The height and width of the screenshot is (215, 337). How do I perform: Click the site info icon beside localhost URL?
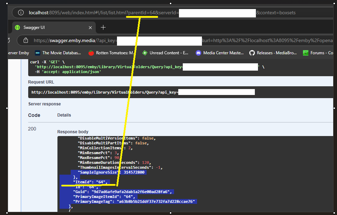21,13
